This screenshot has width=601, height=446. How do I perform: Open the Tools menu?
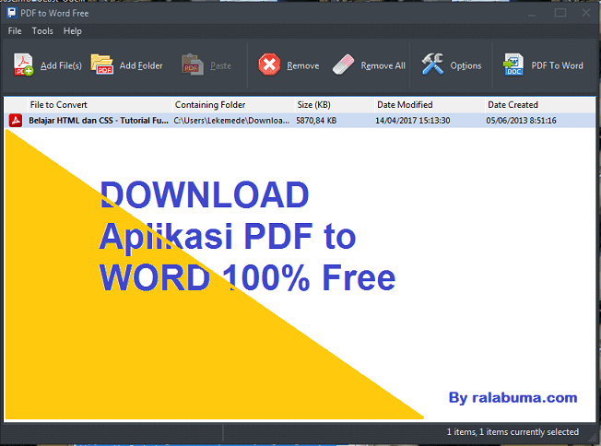tap(42, 31)
